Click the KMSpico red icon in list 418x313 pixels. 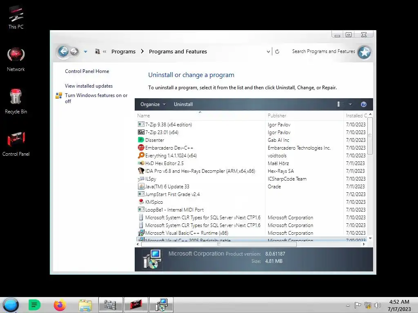pyautogui.click(x=141, y=202)
